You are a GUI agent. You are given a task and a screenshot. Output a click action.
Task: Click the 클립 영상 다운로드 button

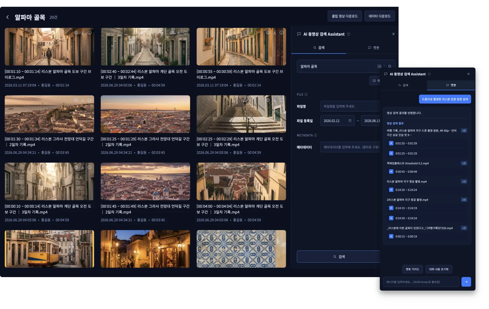(345, 16)
